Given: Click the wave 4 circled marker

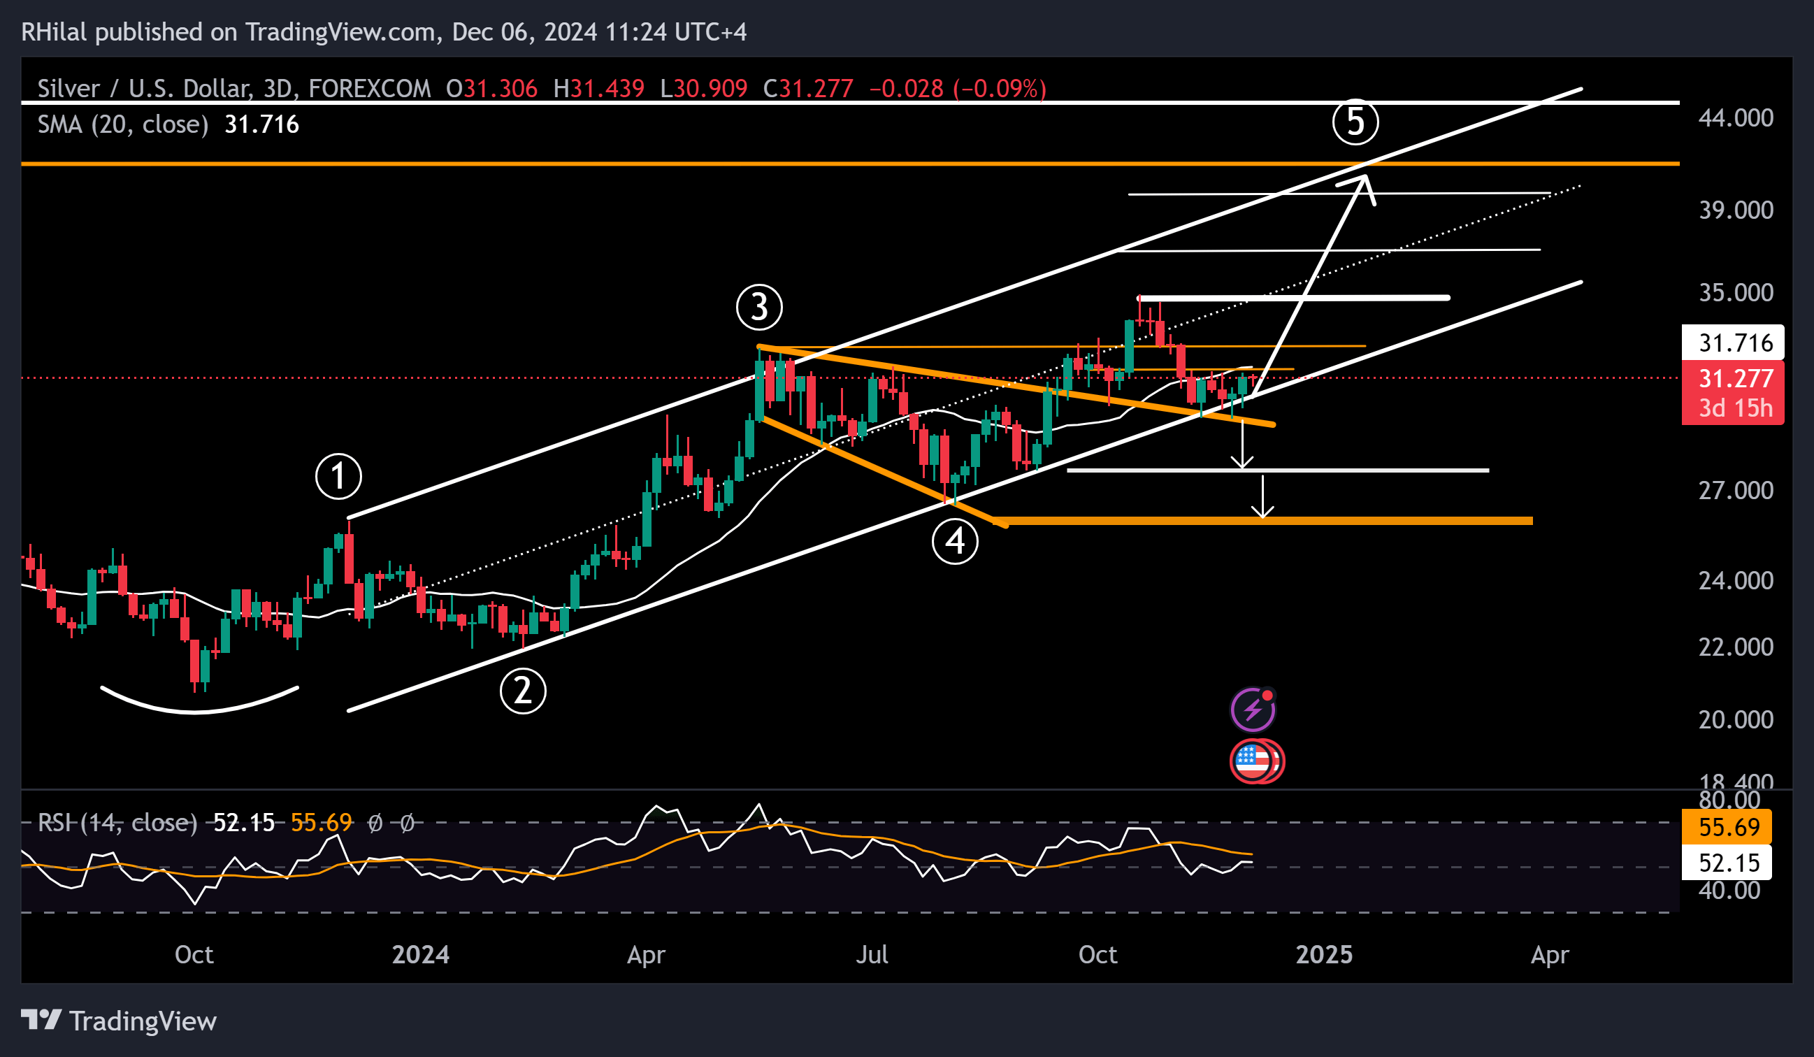Looking at the screenshot, I should click(954, 541).
